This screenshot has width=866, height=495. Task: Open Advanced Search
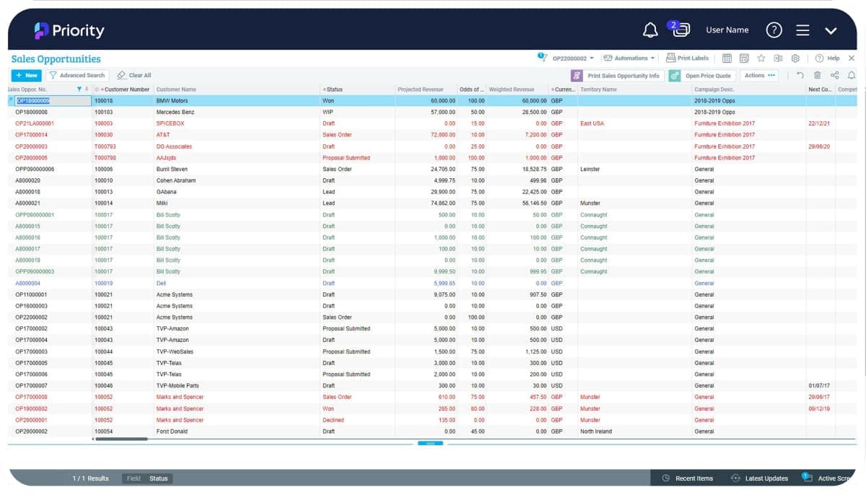(x=76, y=75)
